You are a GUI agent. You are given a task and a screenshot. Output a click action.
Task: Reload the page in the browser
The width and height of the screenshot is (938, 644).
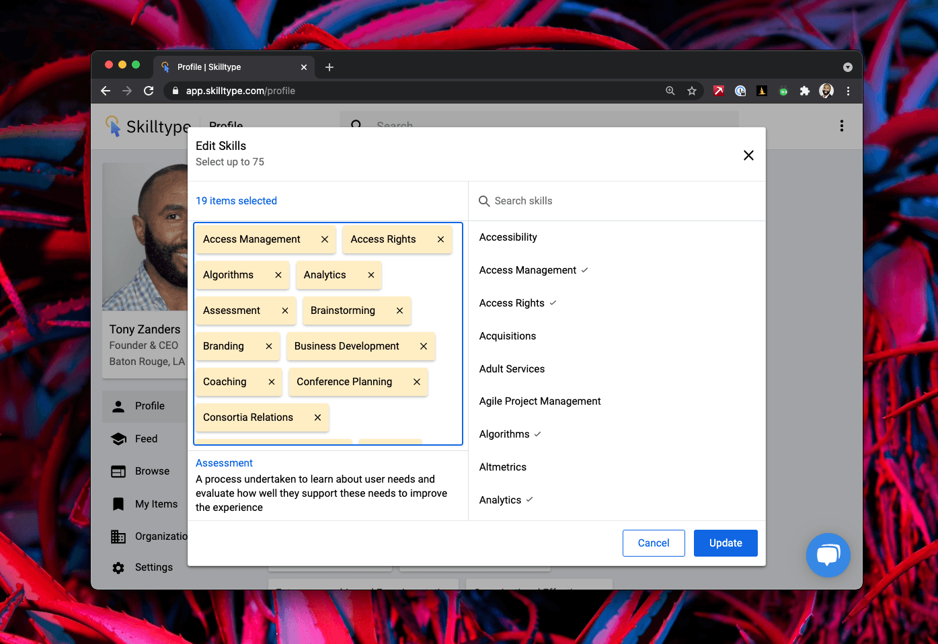pos(149,91)
